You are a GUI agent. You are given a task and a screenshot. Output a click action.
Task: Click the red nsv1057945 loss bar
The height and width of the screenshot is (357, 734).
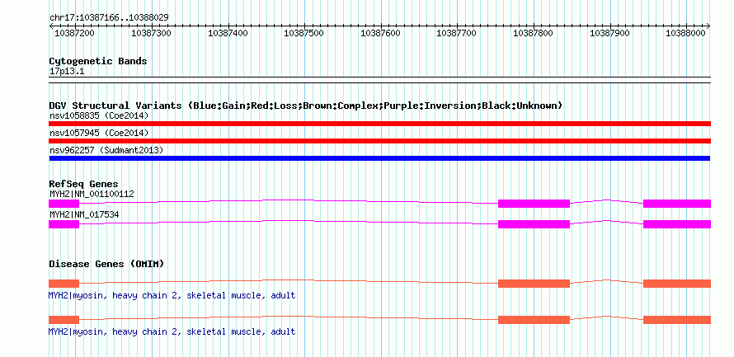(x=379, y=141)
